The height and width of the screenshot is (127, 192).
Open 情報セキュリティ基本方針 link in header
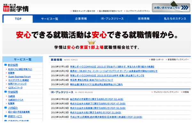84,11
